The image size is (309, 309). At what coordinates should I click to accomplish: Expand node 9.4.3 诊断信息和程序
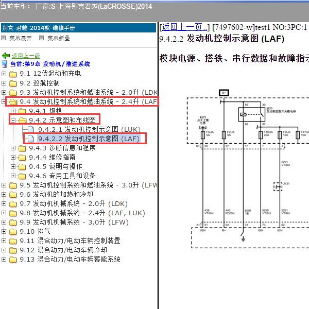(13, 148)
